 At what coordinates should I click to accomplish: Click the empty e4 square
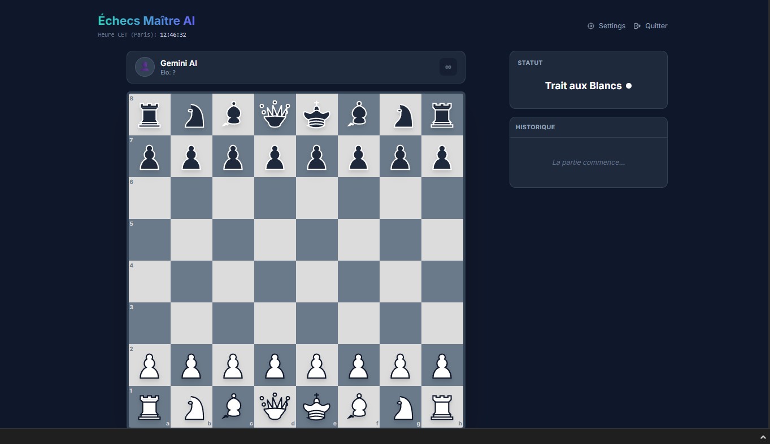point(316,282)
